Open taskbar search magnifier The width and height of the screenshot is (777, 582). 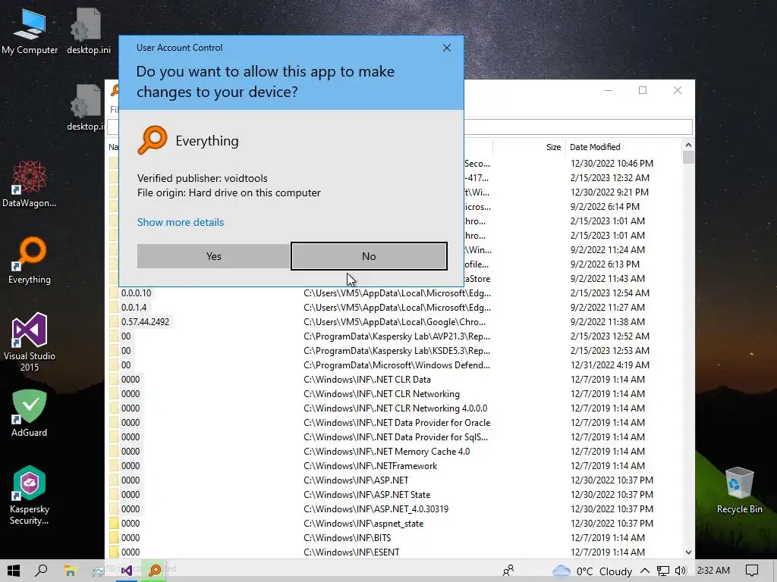click(42, 571)
